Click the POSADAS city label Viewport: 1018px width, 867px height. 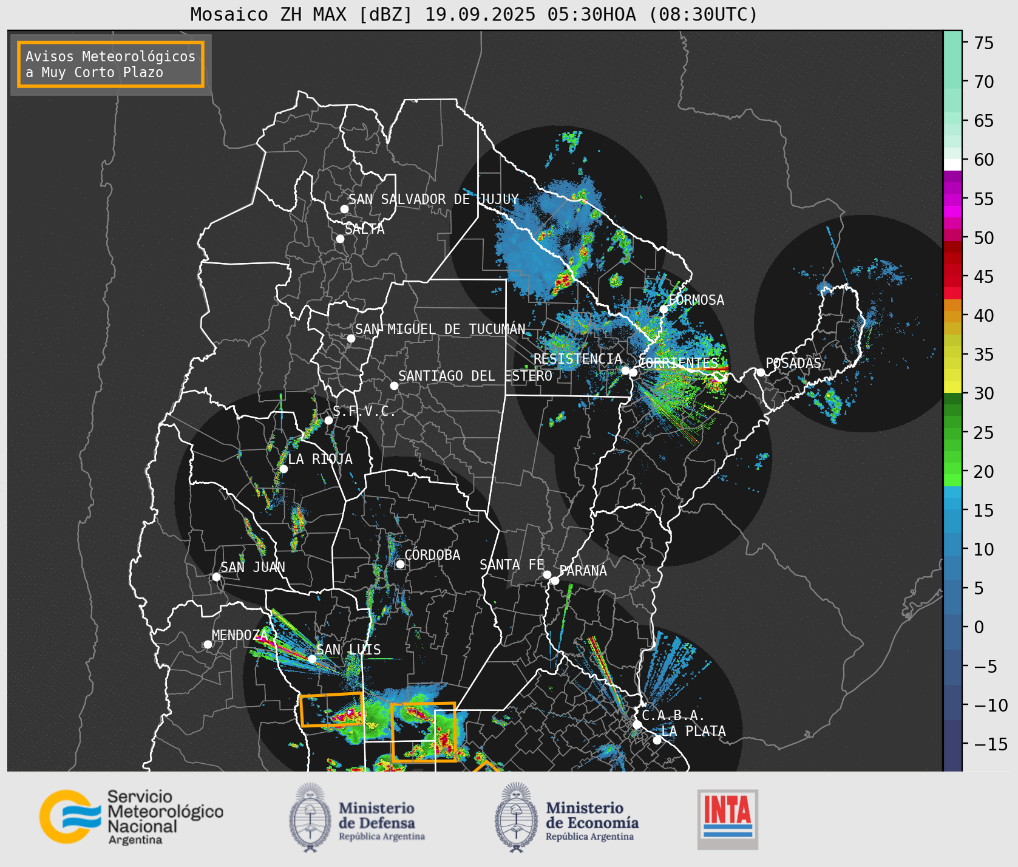pos(793,363)
